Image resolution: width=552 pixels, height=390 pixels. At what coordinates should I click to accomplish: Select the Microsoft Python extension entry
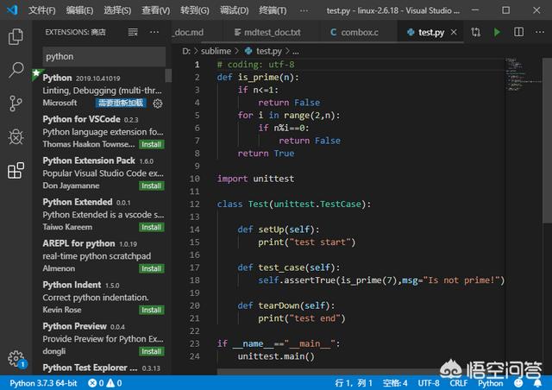pyautogui.click(x=100, y=91)
